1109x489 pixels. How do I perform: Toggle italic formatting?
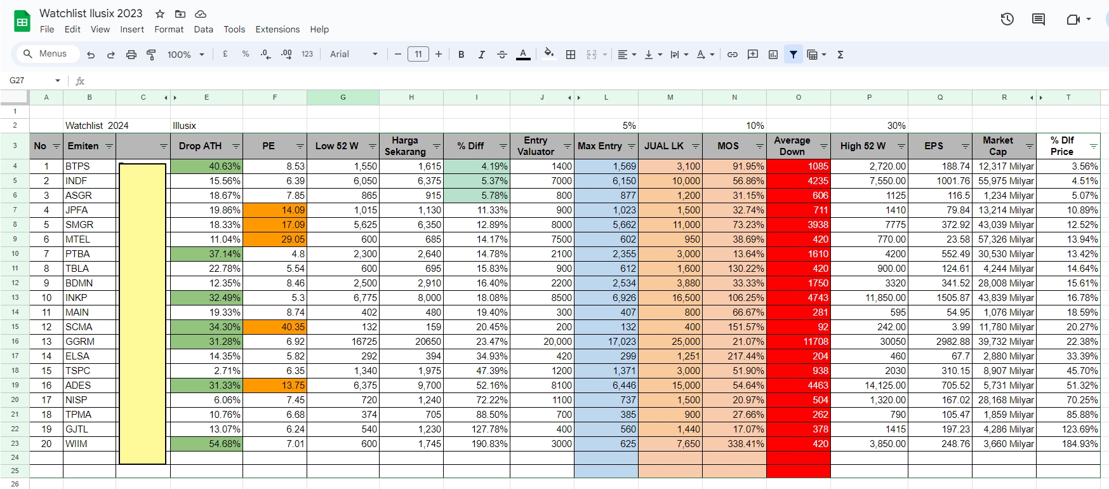tap(482, 55)
